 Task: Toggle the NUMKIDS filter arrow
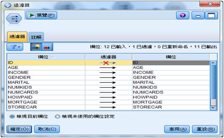pos(108,88)
